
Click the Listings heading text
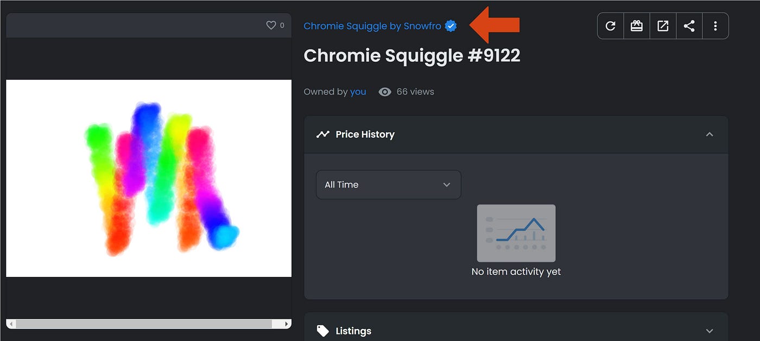coord(353,331)
